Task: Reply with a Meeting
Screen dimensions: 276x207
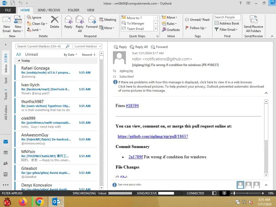Action: pyautogui.click(x=108, y=19)
